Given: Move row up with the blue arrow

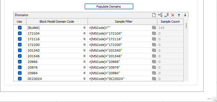Looking at the screenshot, I should tap(179, 15).
